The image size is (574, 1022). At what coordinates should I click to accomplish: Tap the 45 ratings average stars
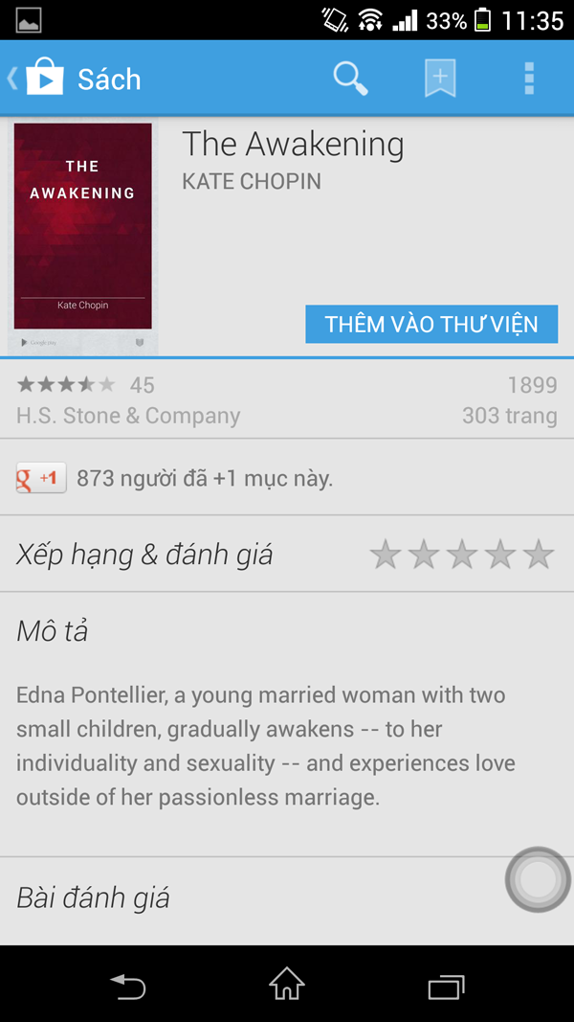(66, 384)
